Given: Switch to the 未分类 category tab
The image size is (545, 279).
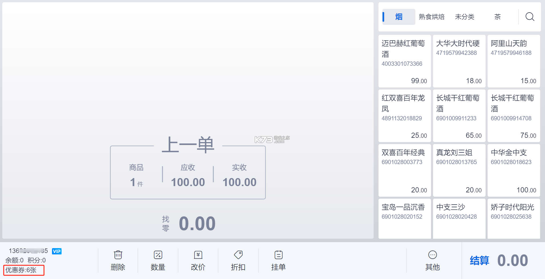Looking at the screenshot, I should pyautogui.click(x=465, y=17).
